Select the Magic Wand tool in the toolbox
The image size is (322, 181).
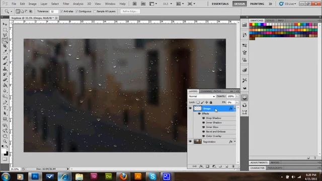pyautogui.click(x=5, y=41)
